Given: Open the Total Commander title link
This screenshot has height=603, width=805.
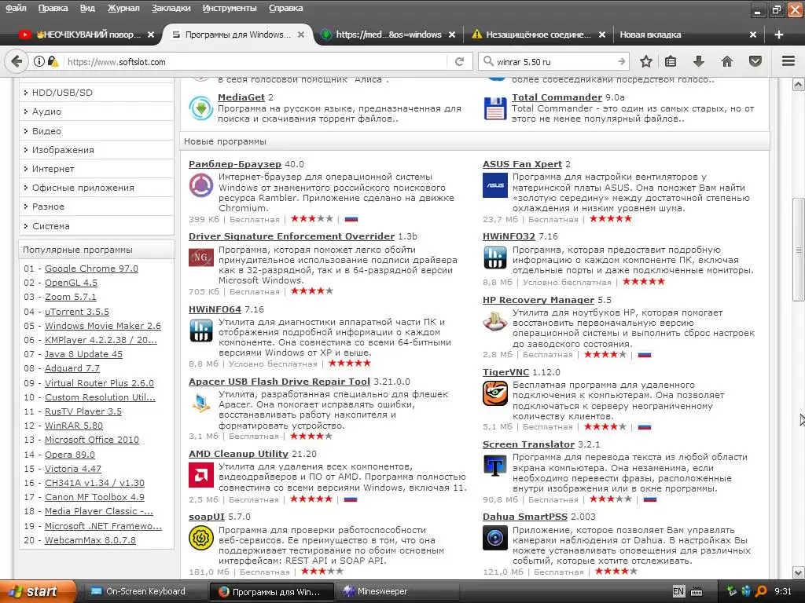Looking at the screenshot, I should tap(557, 97).
